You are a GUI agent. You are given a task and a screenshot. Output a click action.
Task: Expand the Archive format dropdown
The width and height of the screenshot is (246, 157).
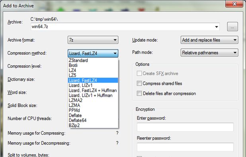tap(93, 40)
